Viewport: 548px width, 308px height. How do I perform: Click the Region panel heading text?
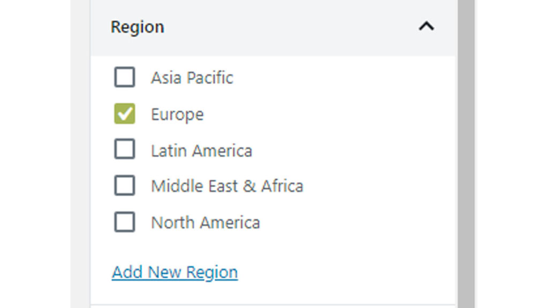click(x=137, y=27)
